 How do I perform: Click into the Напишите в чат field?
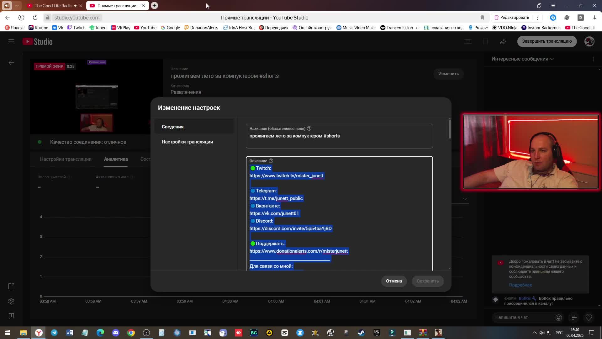pos(520,317)
